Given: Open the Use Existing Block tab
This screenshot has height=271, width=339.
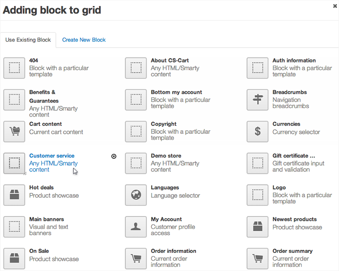Looking at the screenshot, I should [28, 40].
